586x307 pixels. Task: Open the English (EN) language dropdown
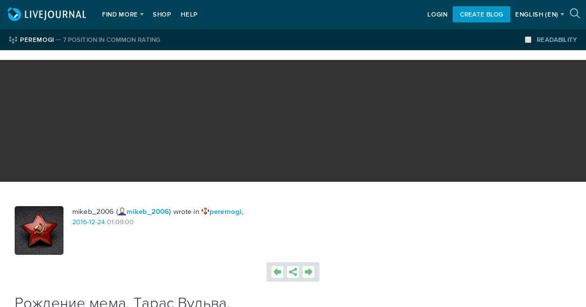click(x=540, y=15)
